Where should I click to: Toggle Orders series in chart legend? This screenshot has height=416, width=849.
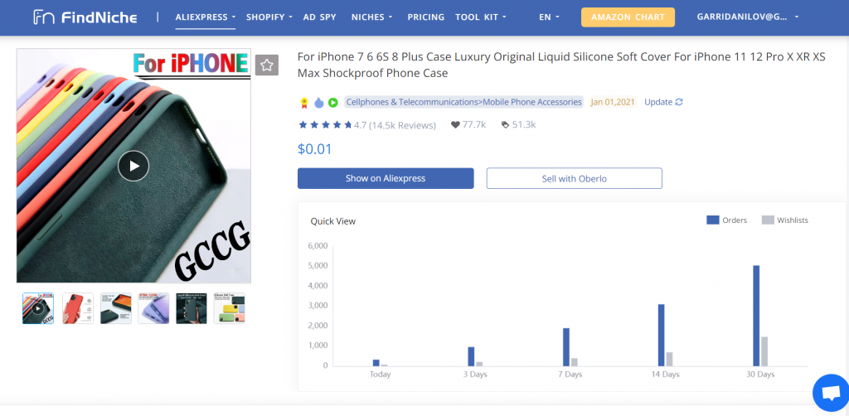(726, 220)
